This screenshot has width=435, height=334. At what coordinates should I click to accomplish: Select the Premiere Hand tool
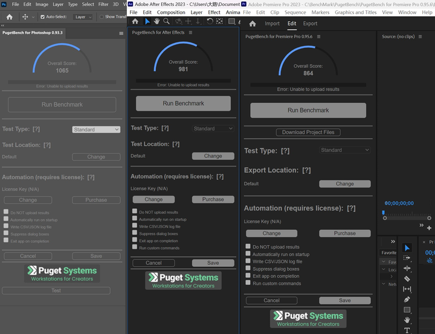coord(407,320)
